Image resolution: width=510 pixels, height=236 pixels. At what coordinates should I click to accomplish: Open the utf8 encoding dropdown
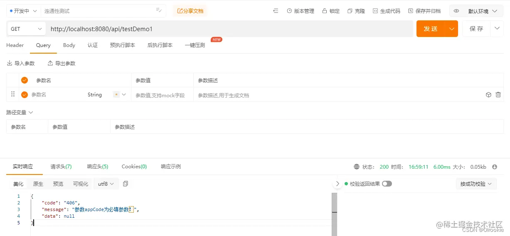[106, 184]
